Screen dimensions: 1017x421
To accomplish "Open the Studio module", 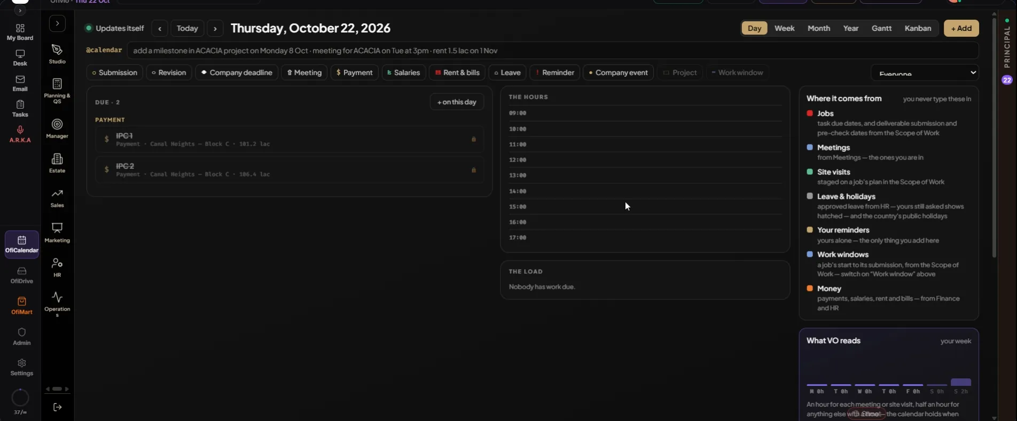I will click(x=57, y=54).
